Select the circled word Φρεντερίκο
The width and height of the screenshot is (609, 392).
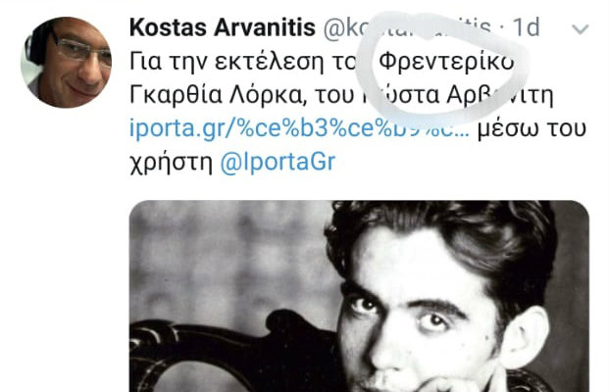446,62
